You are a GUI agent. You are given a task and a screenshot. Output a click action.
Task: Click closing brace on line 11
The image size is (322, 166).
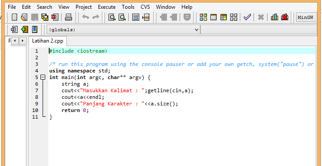coord(51,117)
